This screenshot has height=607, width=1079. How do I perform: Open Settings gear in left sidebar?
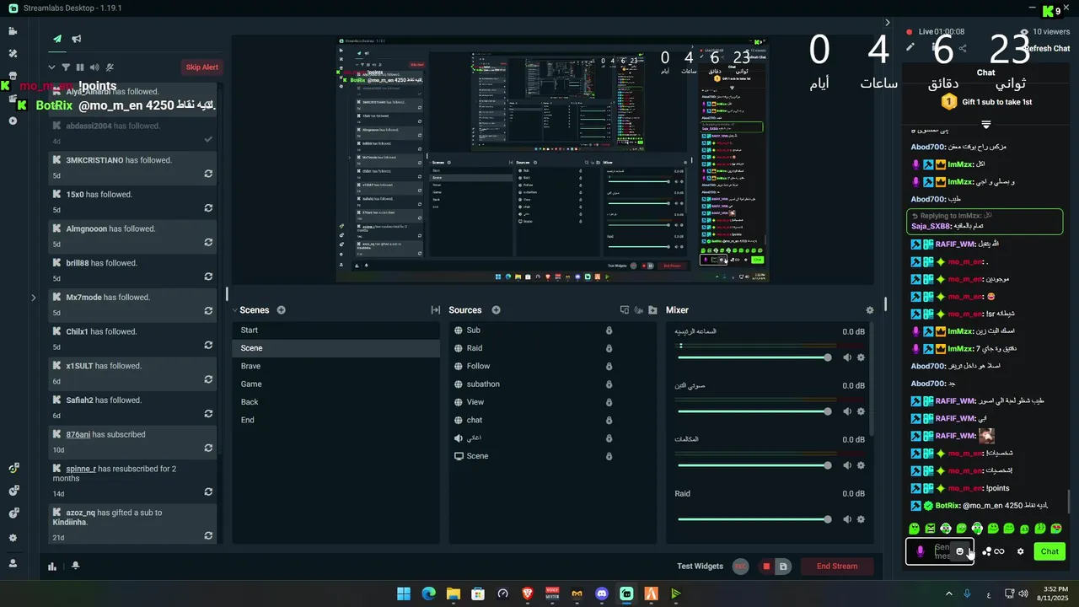coord(13,538)
